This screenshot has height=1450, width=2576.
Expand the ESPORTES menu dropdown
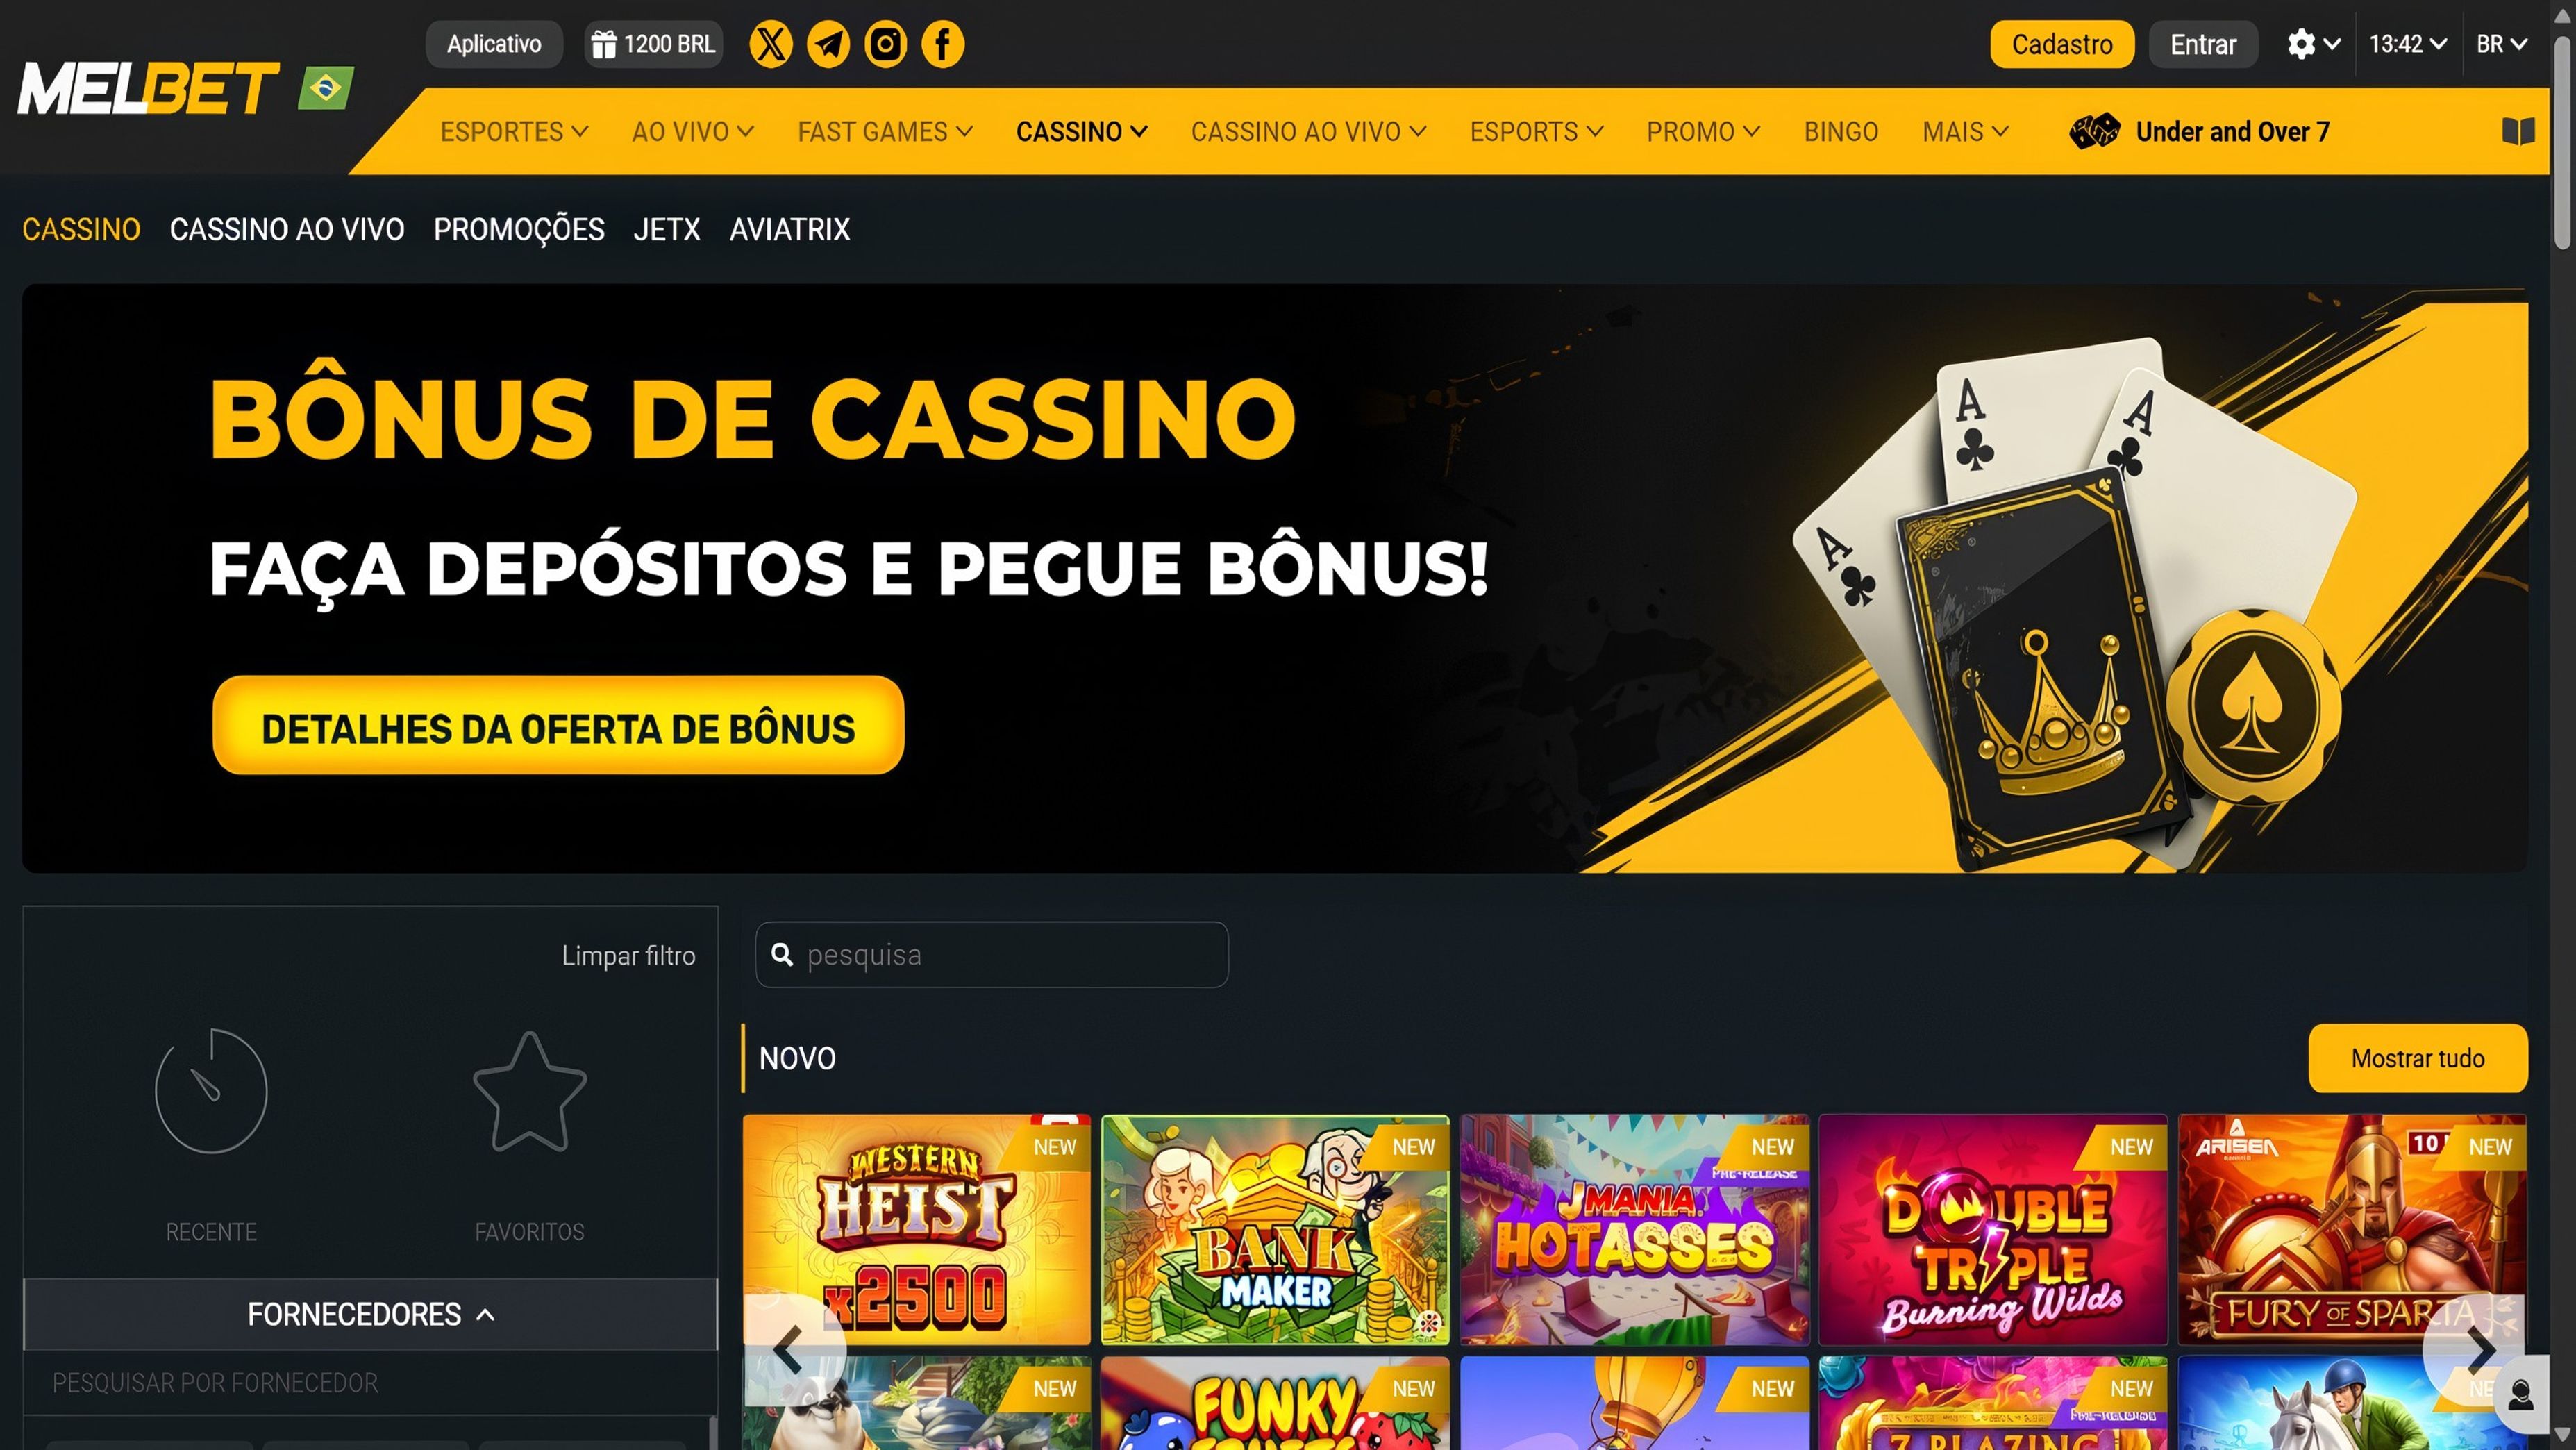pyautogui.click(x=514, y=131)
